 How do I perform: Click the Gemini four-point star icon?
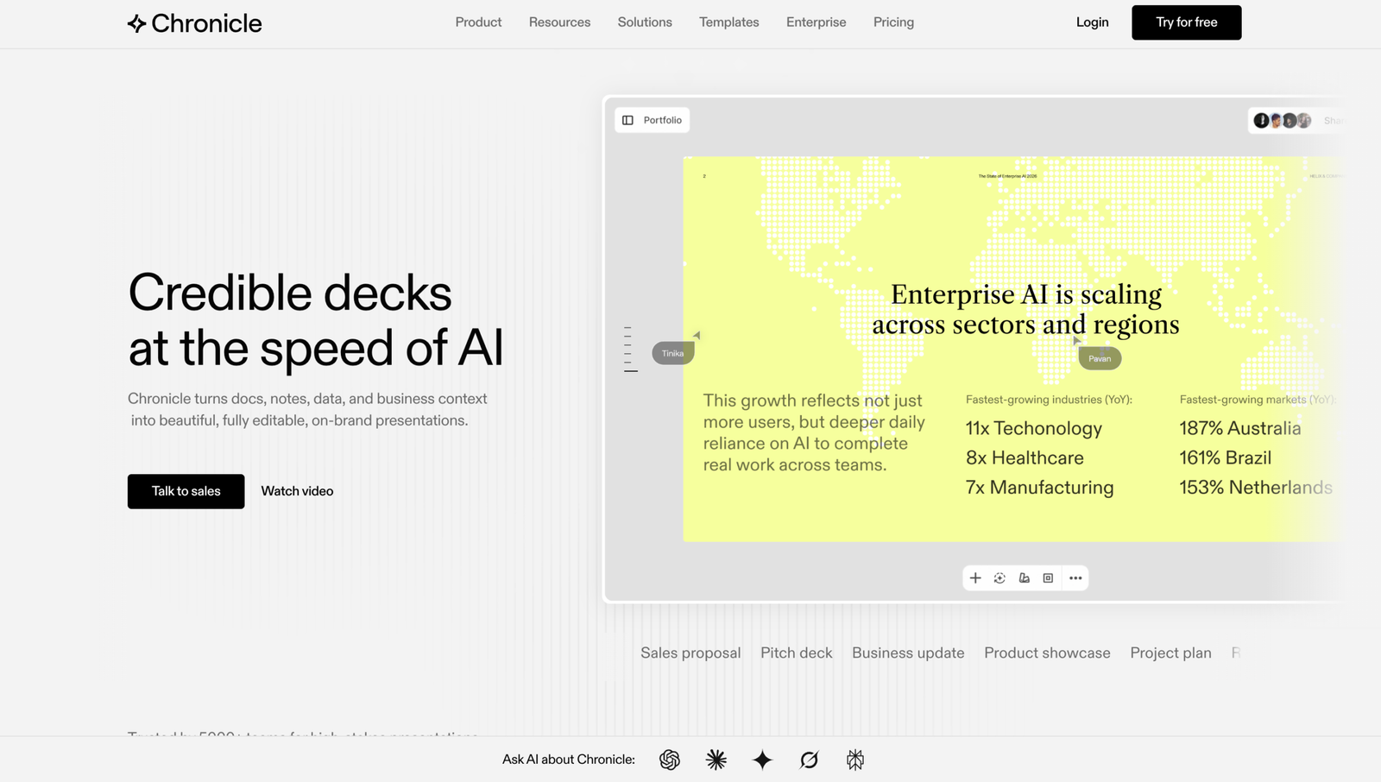pos(762,760)
